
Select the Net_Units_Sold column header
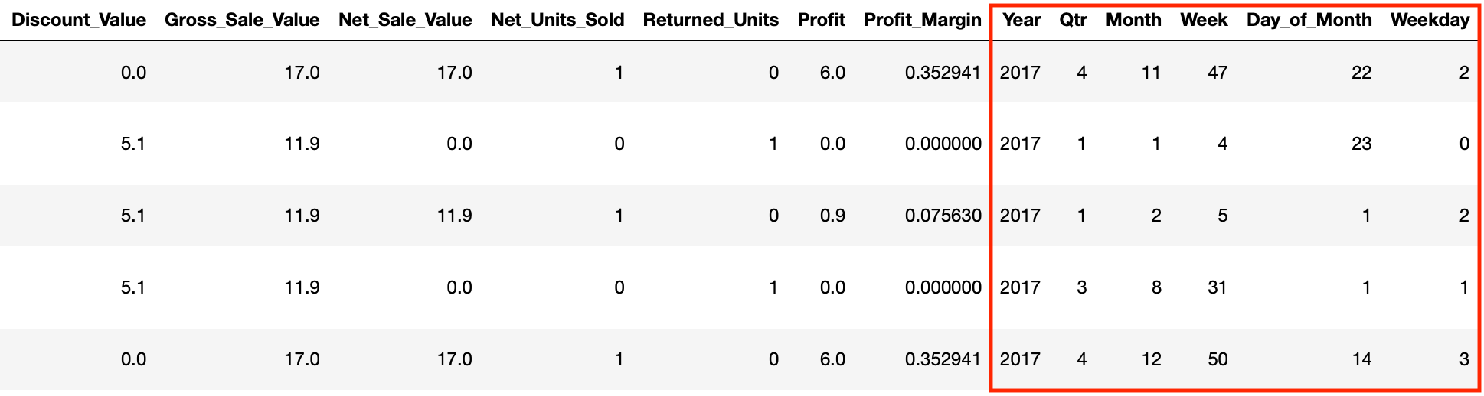click(x=557, y=20)
